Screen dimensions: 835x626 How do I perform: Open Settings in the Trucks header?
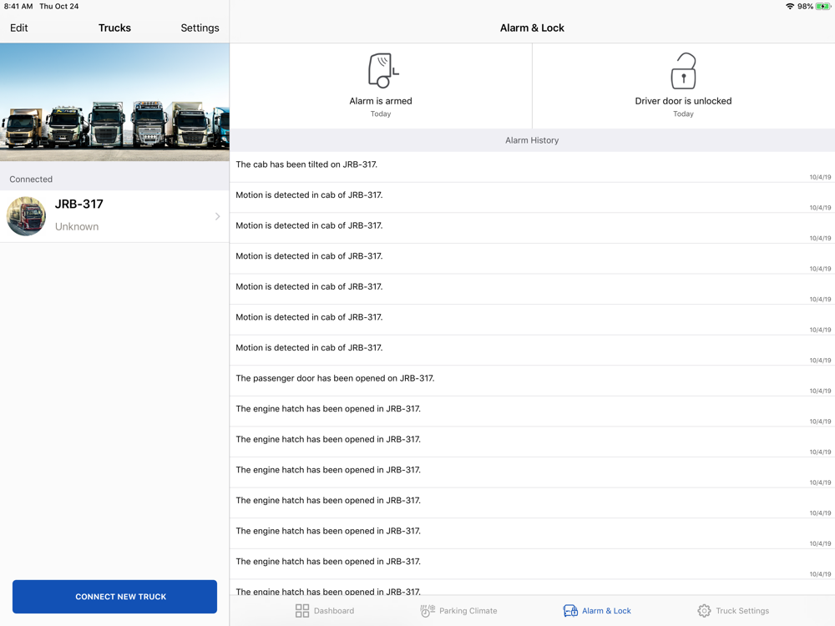200,28
